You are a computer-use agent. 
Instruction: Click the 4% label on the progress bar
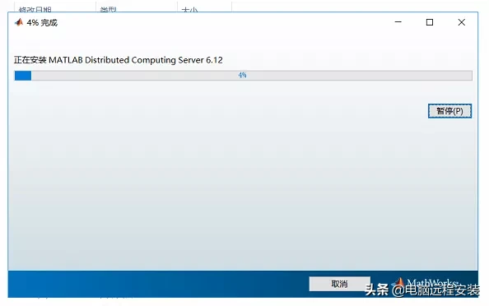click(x=242, y=75)
